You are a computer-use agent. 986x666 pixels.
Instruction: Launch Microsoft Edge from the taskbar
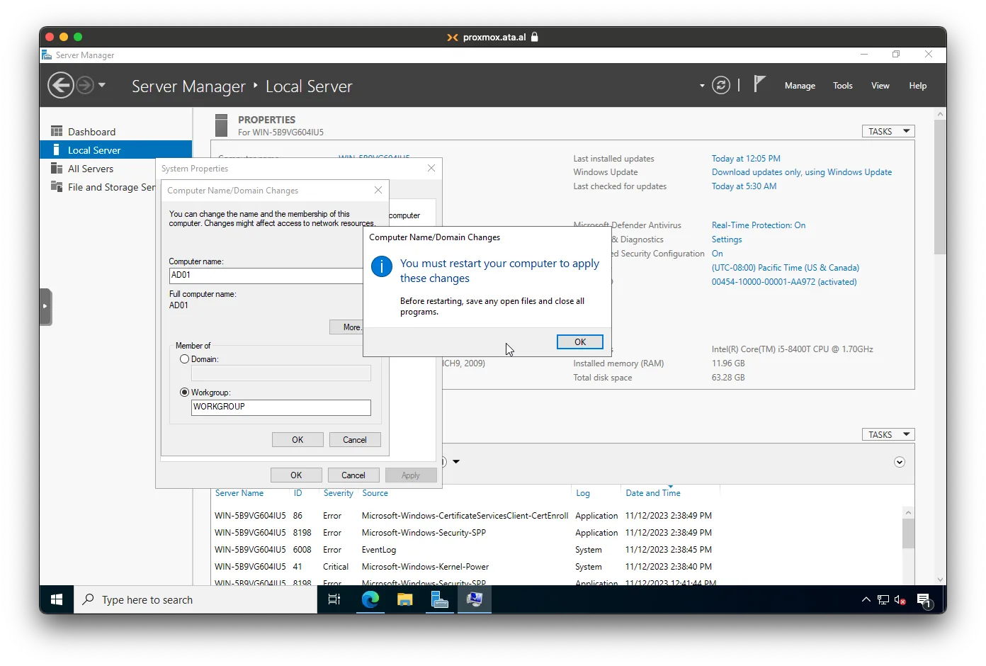click(x=370, y=599)
